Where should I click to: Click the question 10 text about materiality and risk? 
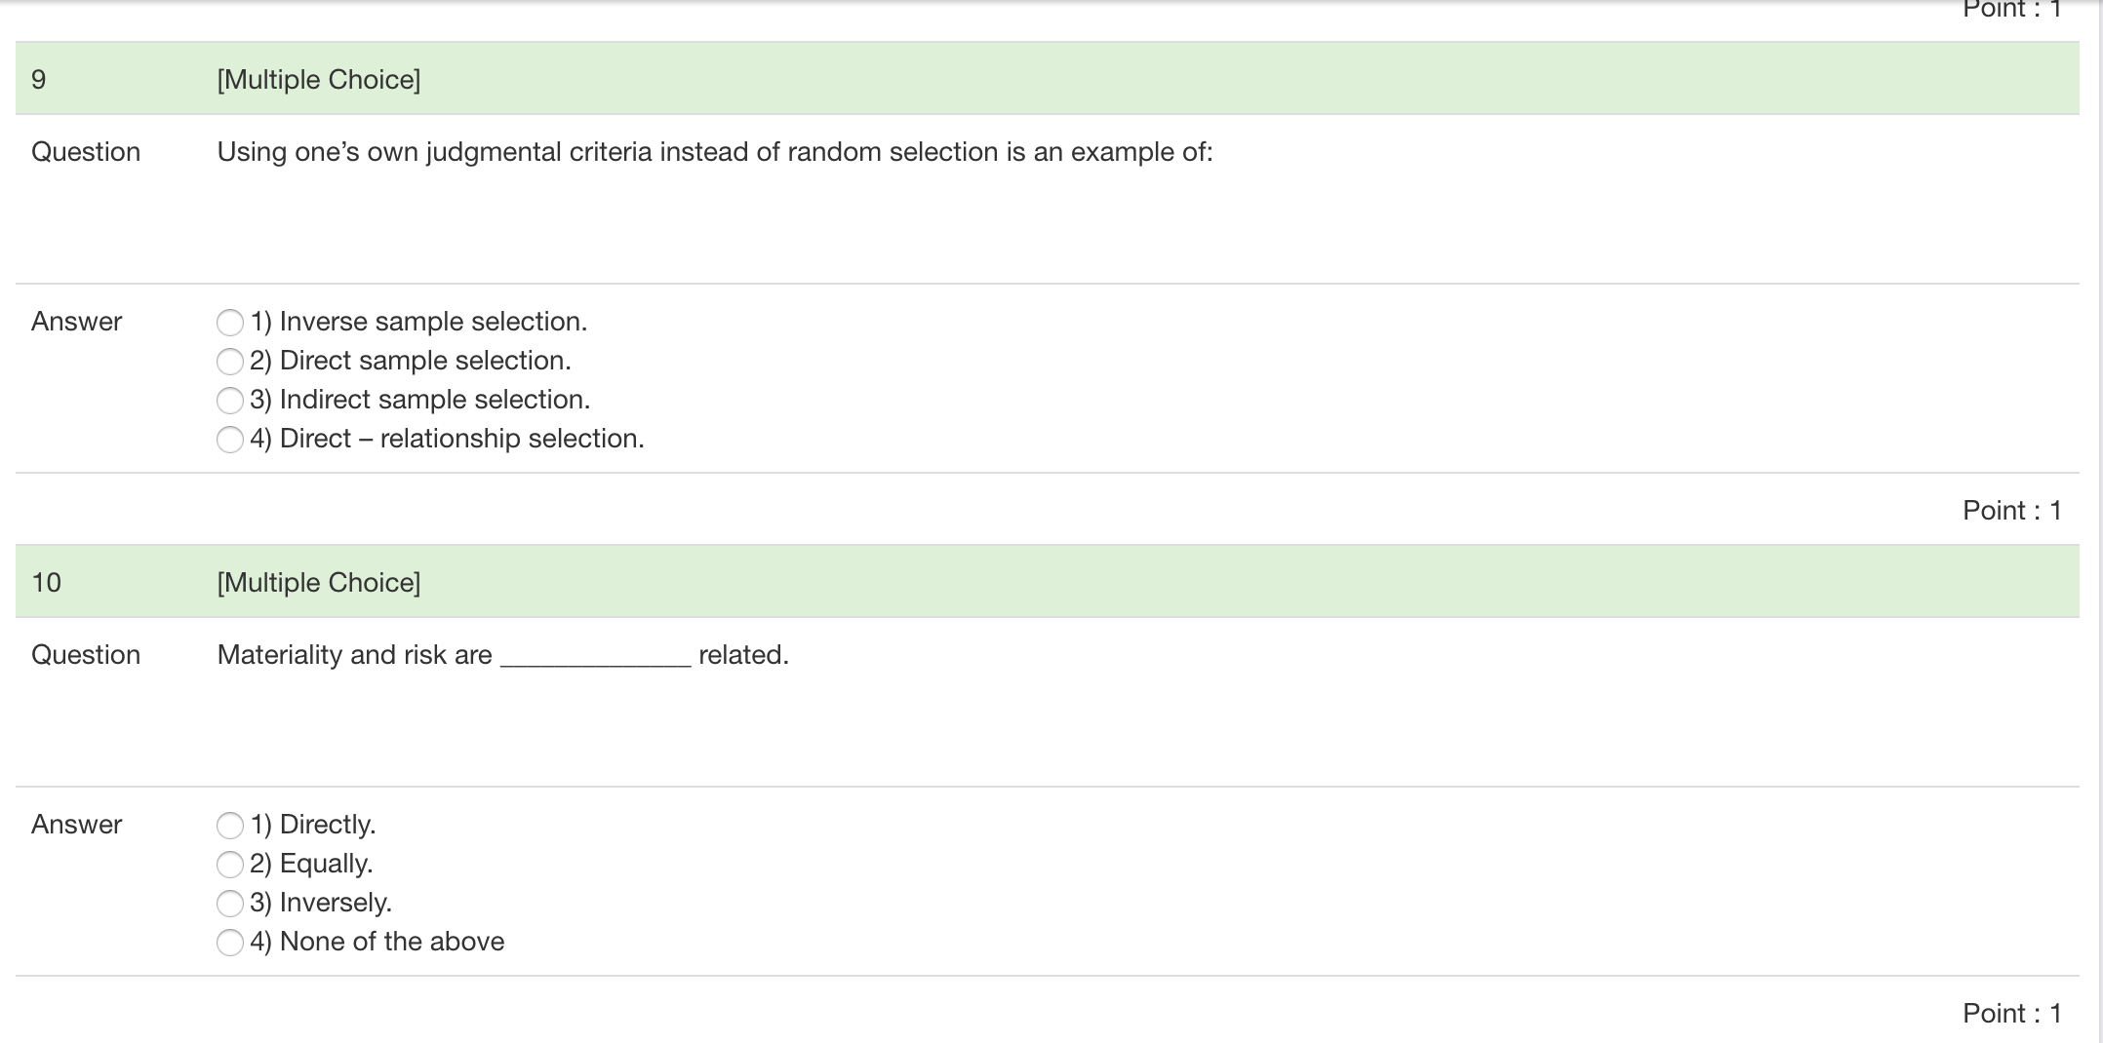pos(500,654)
